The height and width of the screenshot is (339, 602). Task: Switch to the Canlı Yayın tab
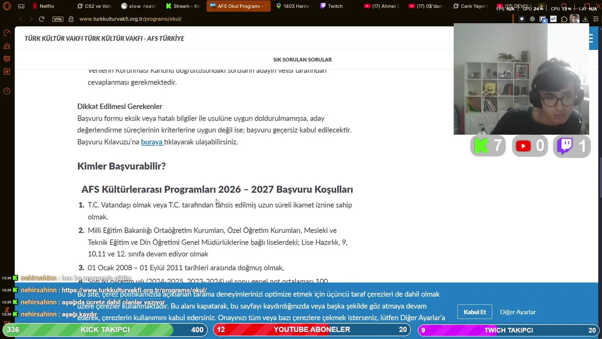[470, 6]
